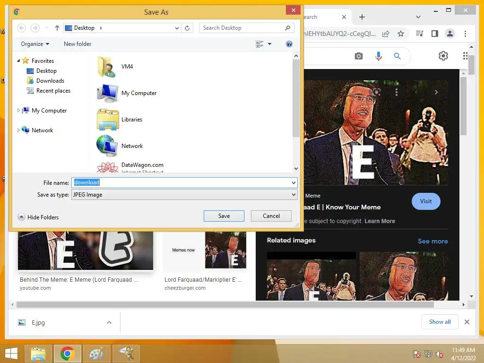Select Desktop under Favorites
484x363 pixels.
click(42, 71)
